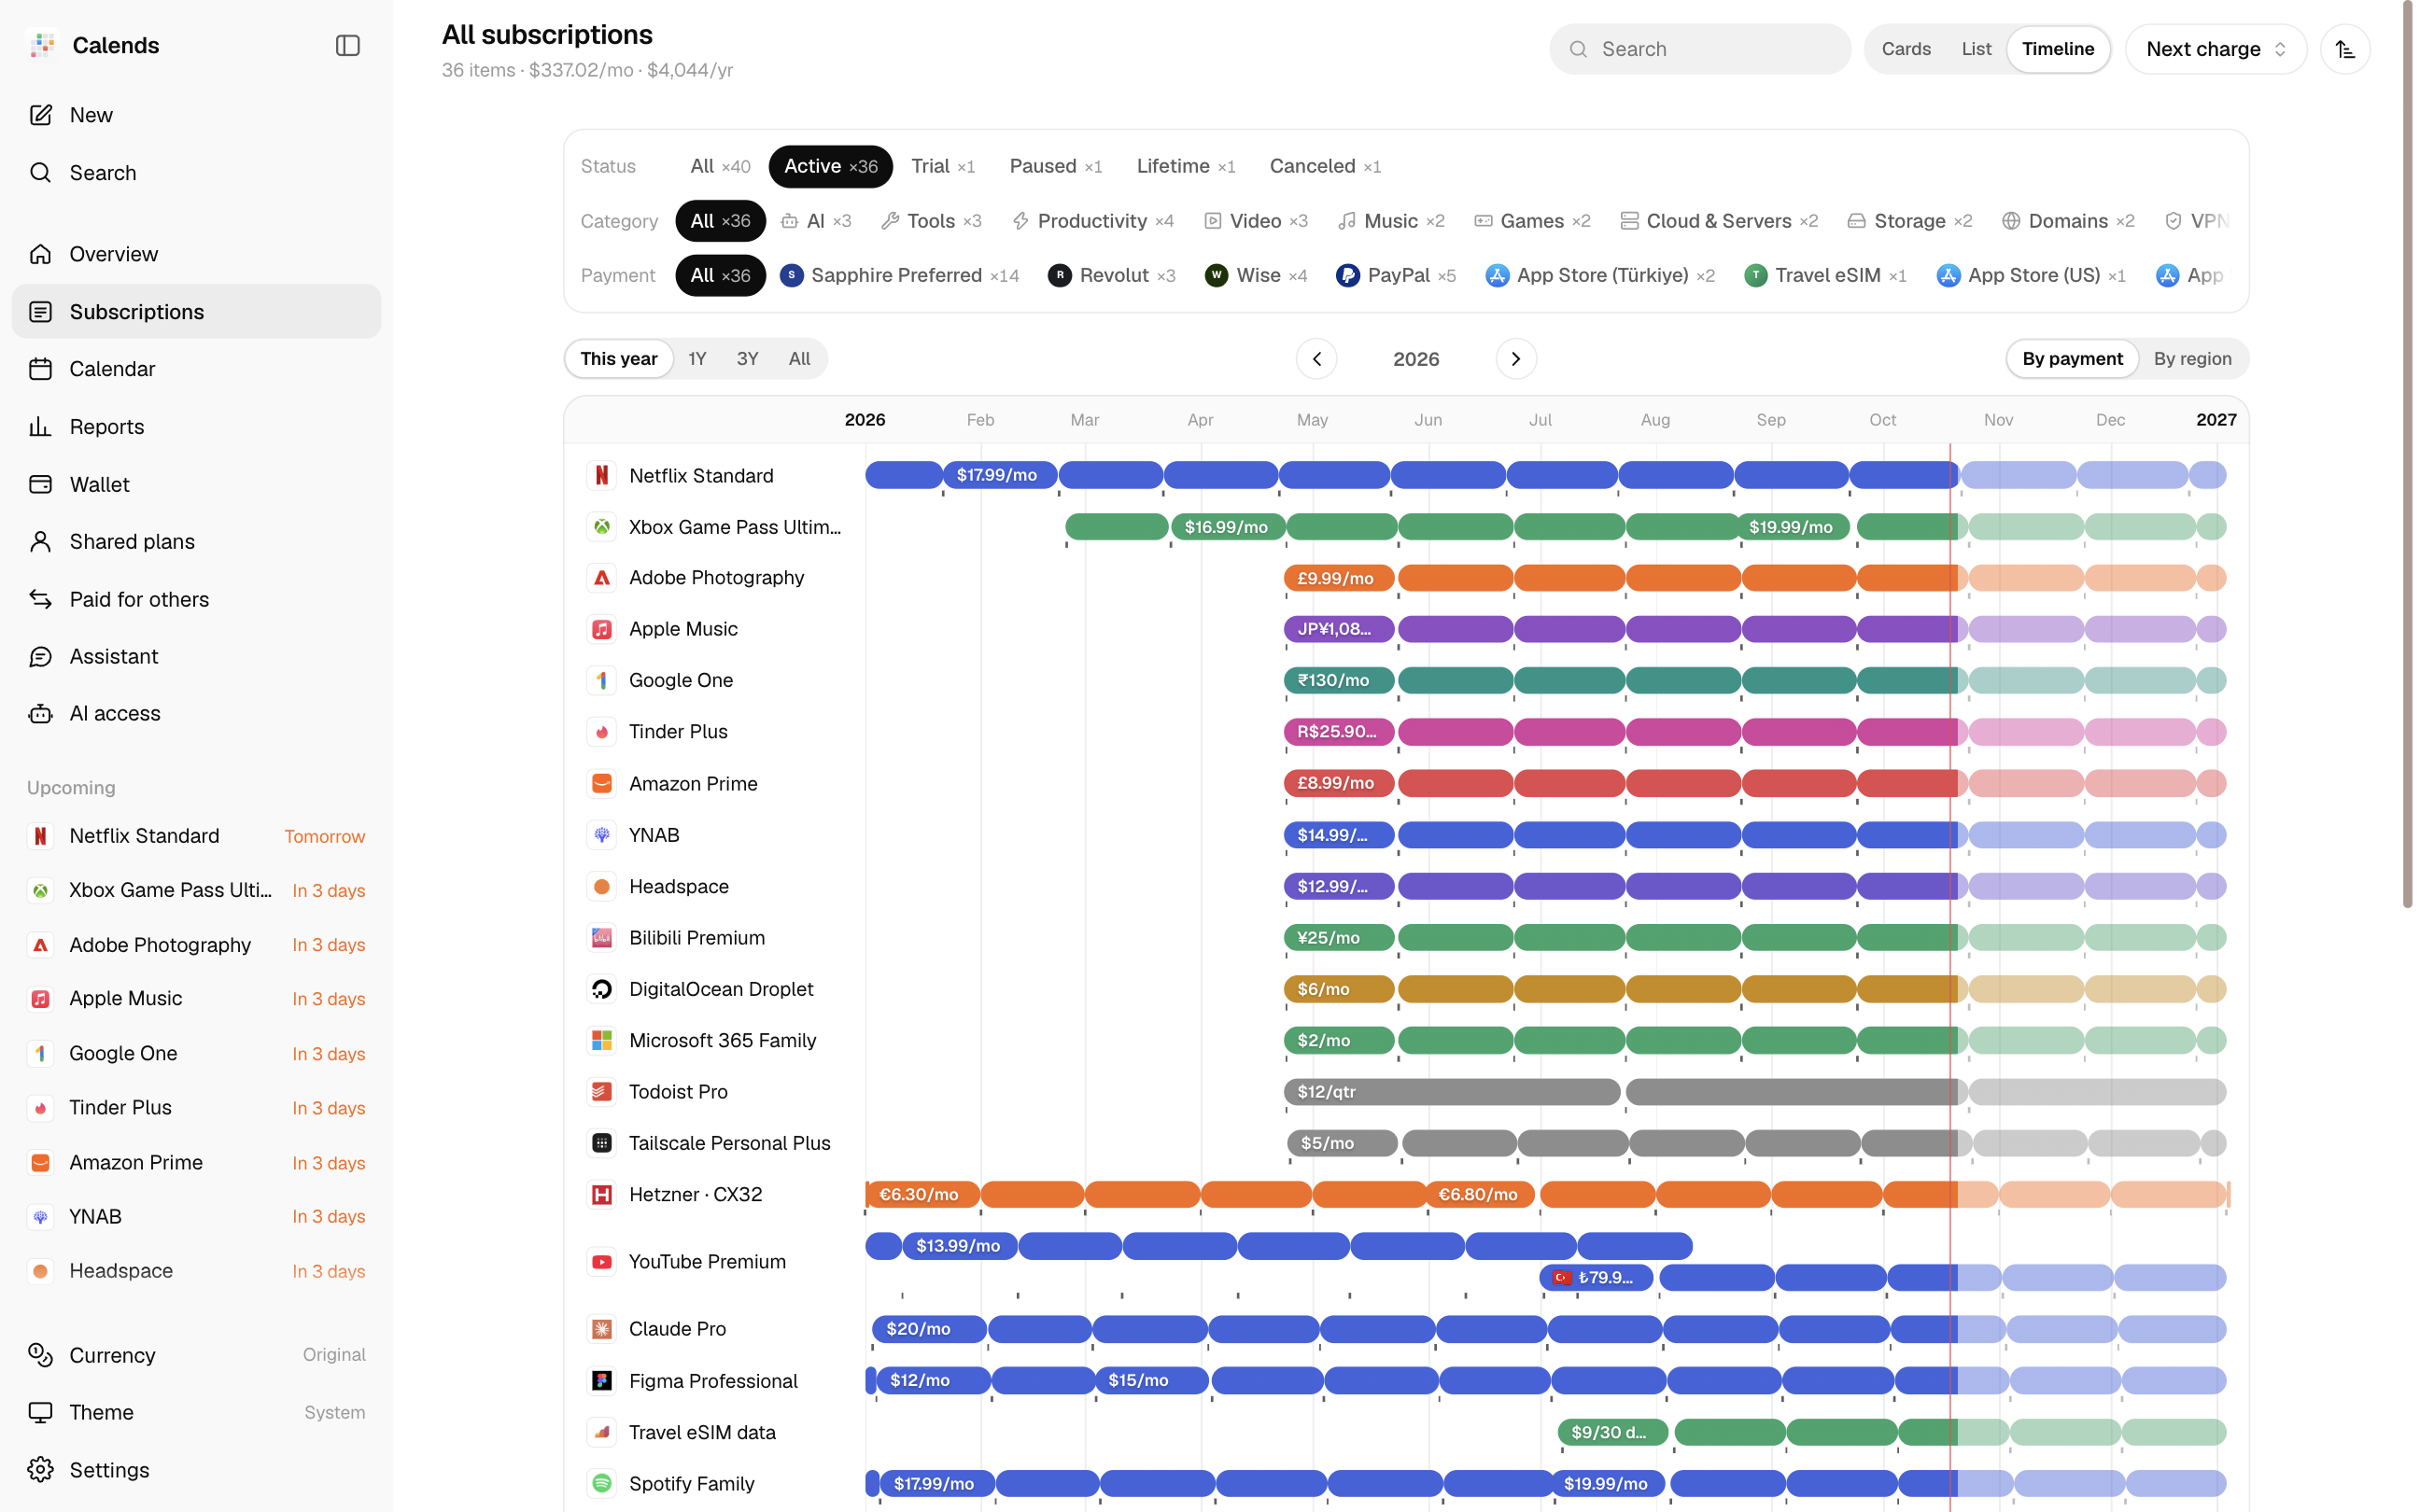Open Shared plans person icon
Screen dimensions: 2420x1512
pyautogui.click(x=41, y=541)
